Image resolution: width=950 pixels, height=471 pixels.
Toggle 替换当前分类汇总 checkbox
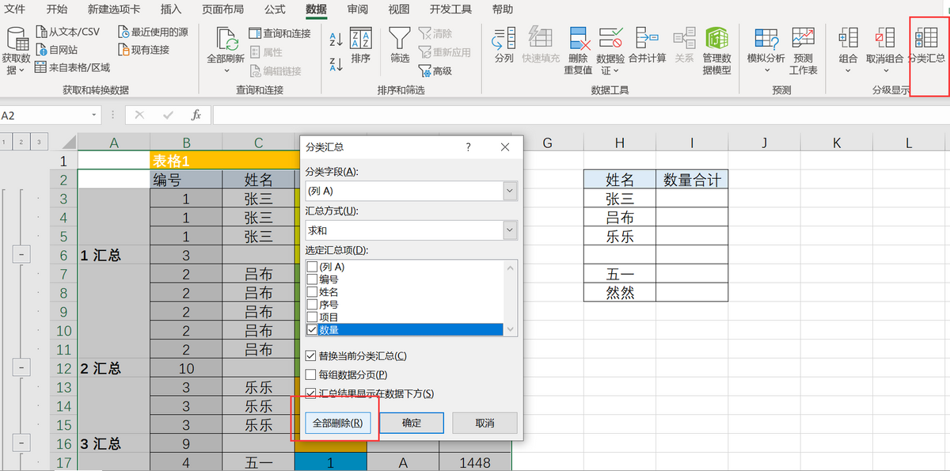point(310,356)
